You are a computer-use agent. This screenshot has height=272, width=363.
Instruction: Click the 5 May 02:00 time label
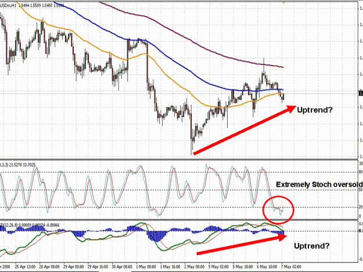coord(218,267)
